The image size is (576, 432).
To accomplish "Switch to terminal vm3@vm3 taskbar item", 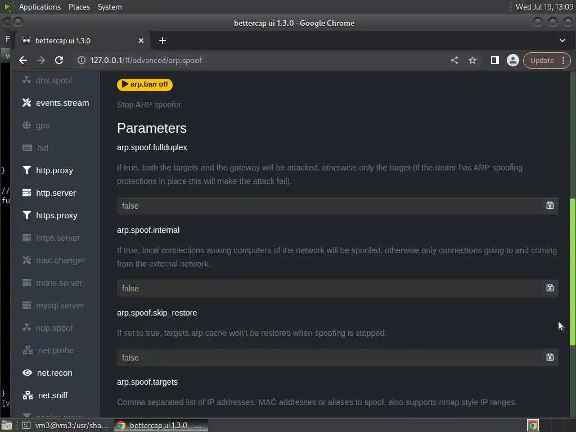I will [x=66, y=425].
